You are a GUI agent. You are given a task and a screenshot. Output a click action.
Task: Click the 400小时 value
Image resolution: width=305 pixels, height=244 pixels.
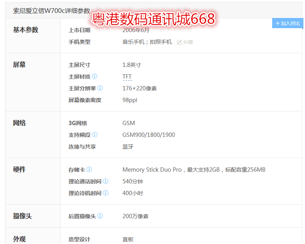[x=133, y=193]
